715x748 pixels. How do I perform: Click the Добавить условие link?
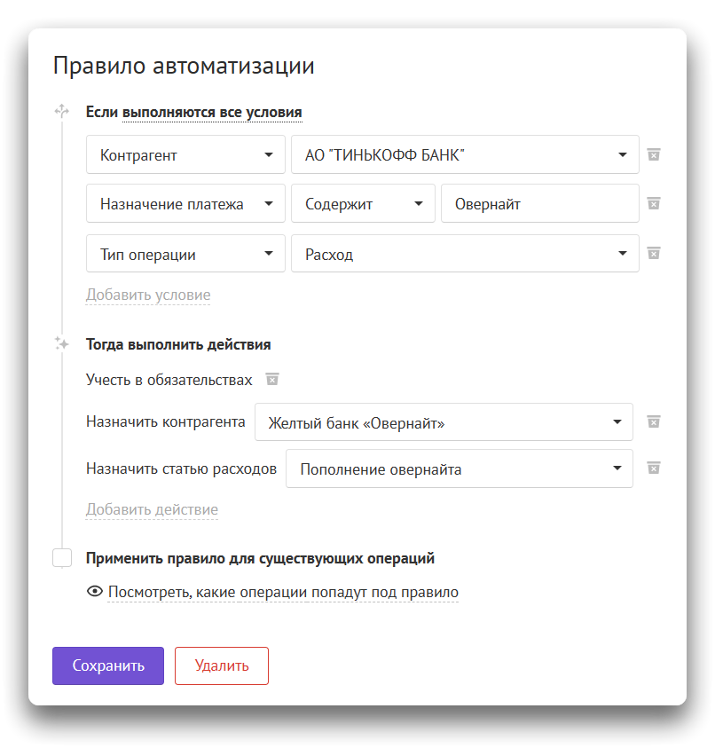148,295
